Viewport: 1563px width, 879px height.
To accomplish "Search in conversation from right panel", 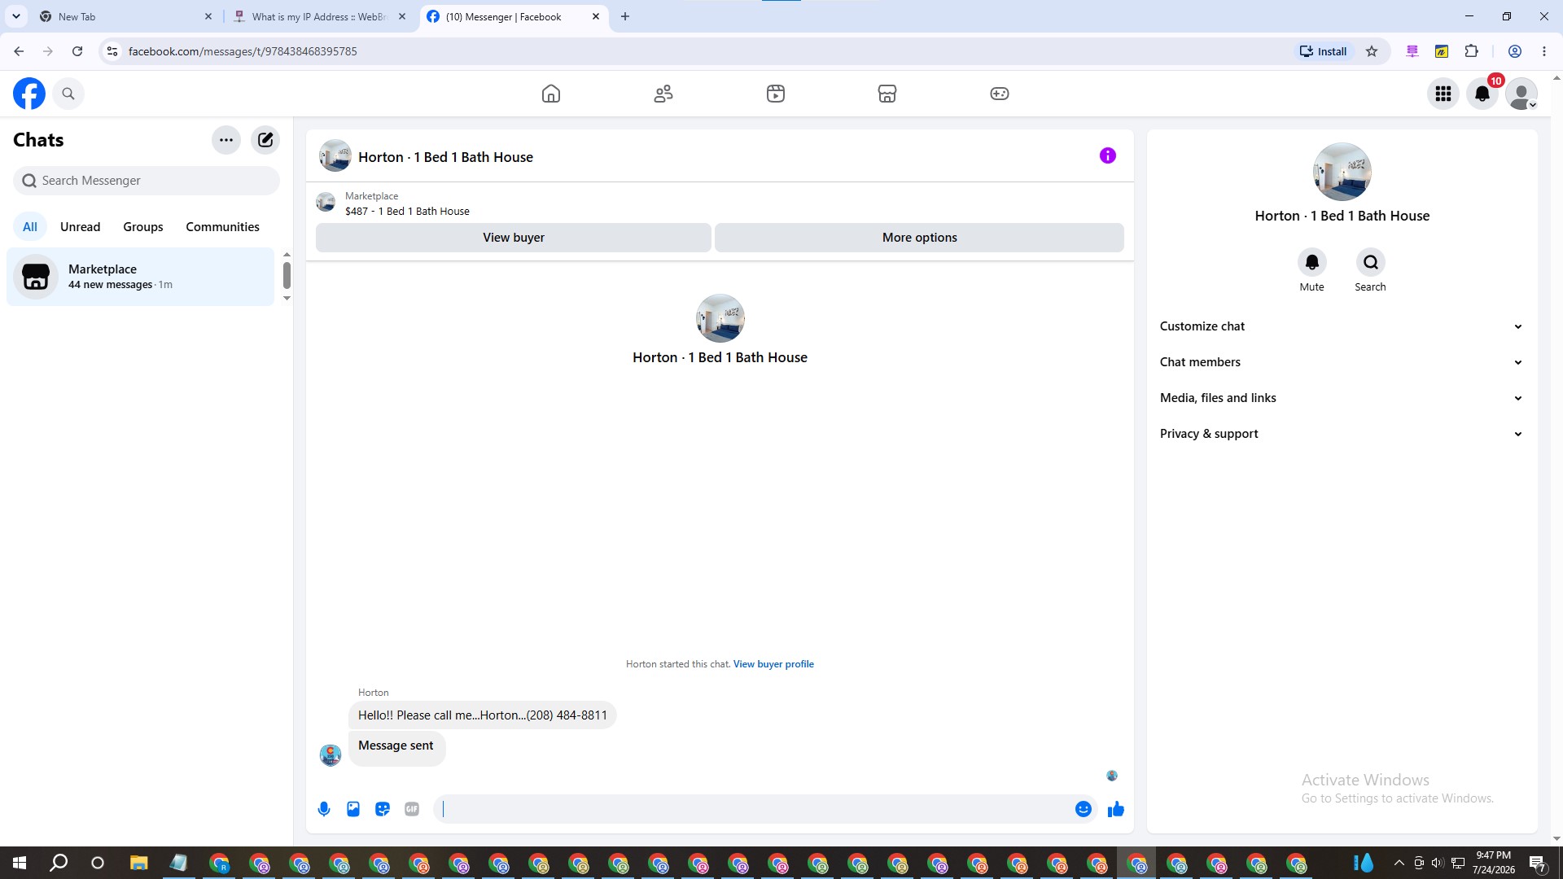I will pyautogui.click(x=1371, y=262).
